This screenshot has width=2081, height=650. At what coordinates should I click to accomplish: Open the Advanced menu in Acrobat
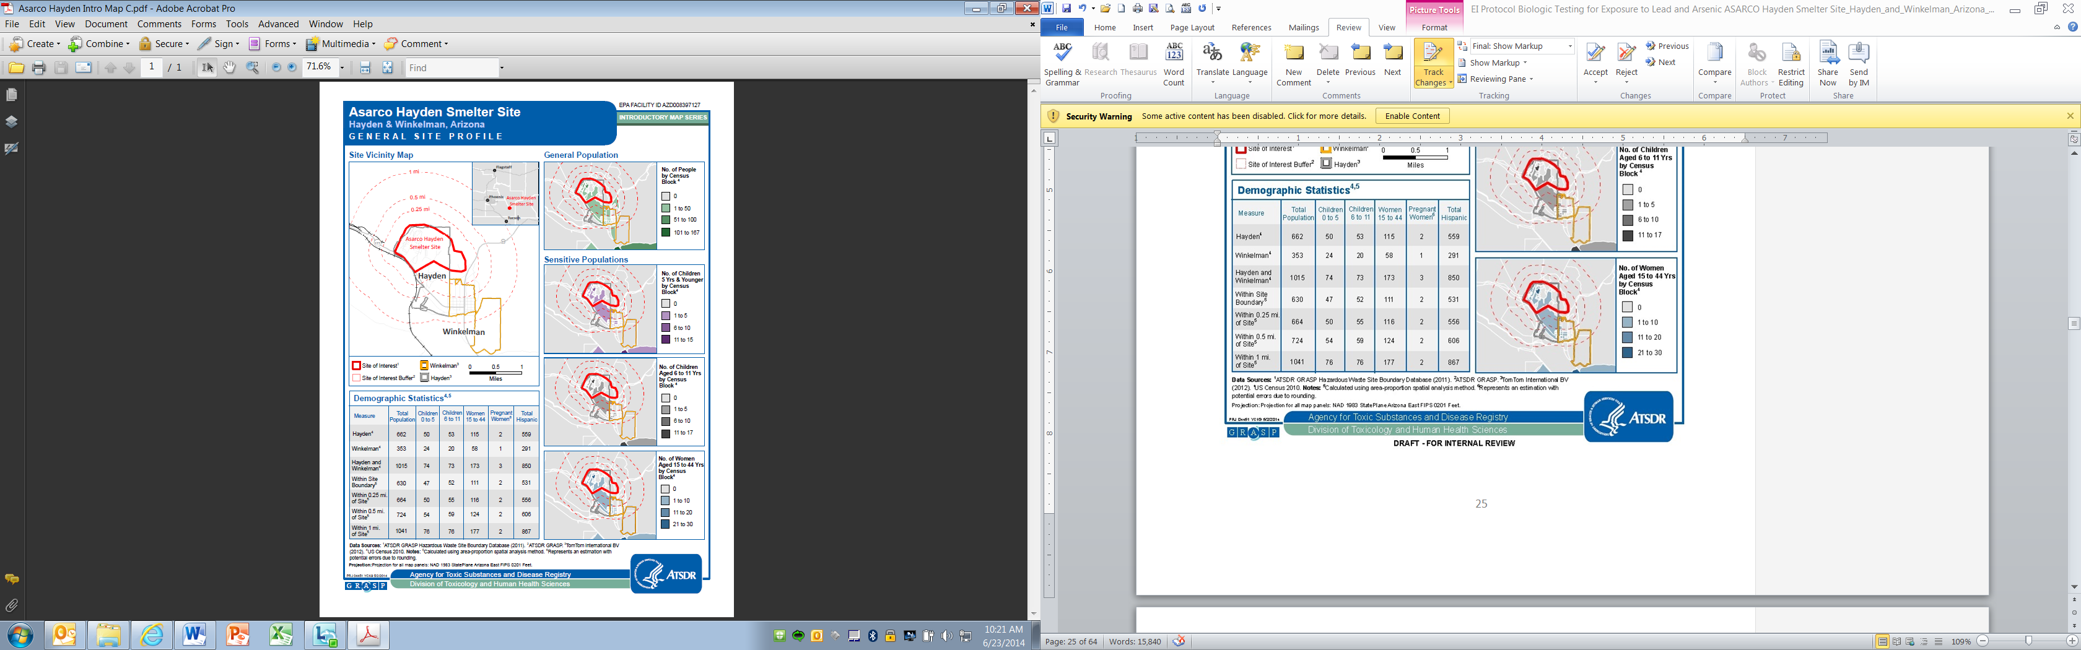(279, 24)
